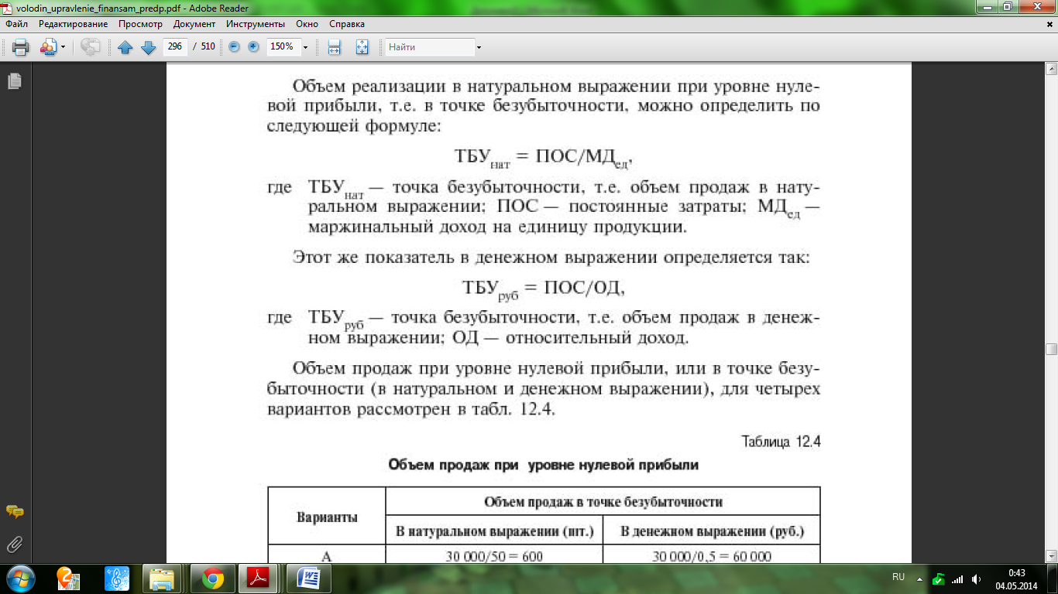This screenshot has height=594, width=1058.
Task: Click the В натуральном выражении (шт.) header
Action: click(494, 531)
